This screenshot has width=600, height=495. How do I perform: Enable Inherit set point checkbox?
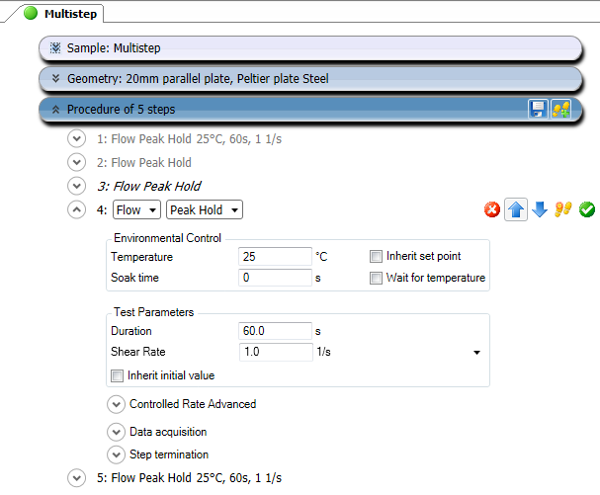376,256
